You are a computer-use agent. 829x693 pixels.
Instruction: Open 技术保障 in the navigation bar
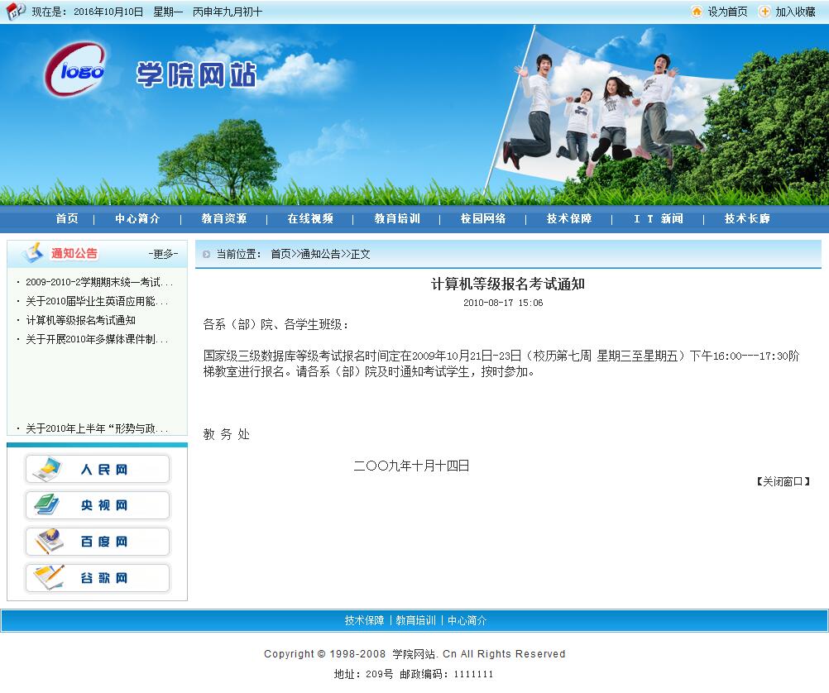coord(569,218)
